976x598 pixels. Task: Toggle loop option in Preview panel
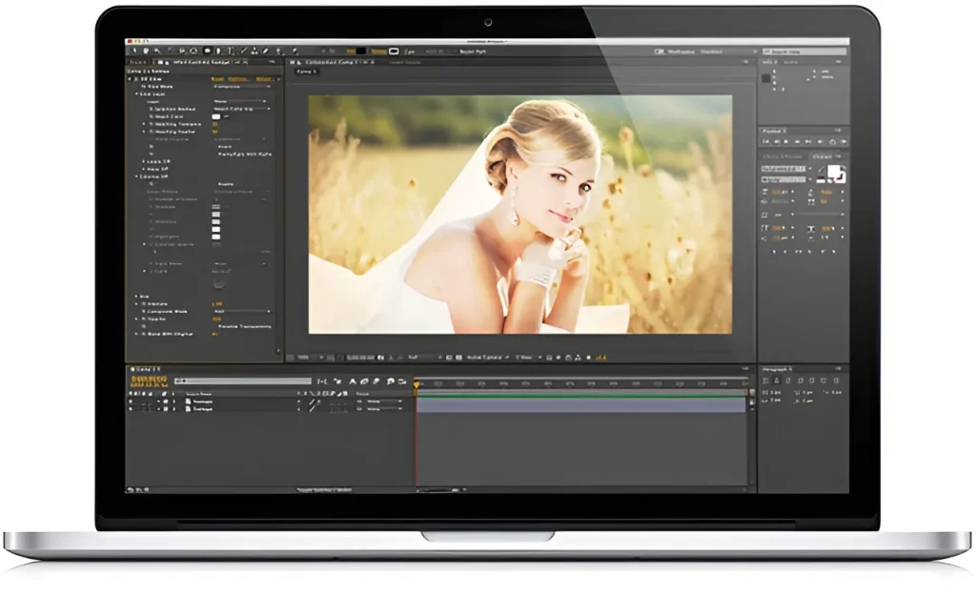(832, 141)
